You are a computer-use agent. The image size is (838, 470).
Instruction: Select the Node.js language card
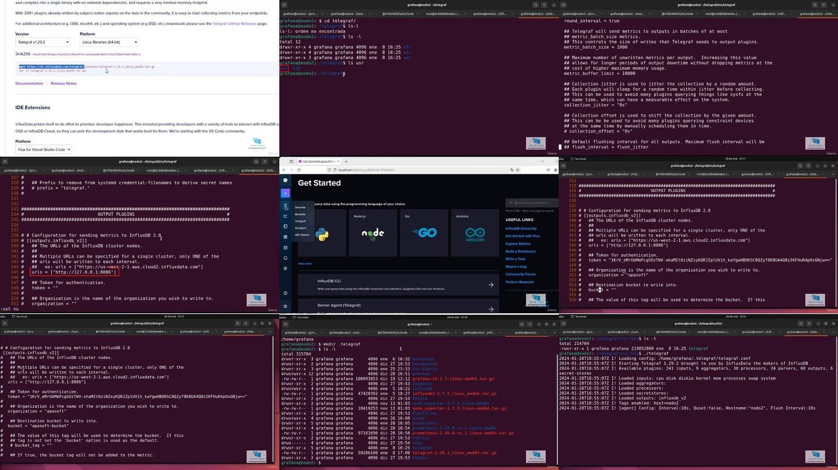(x=373, y=233)
